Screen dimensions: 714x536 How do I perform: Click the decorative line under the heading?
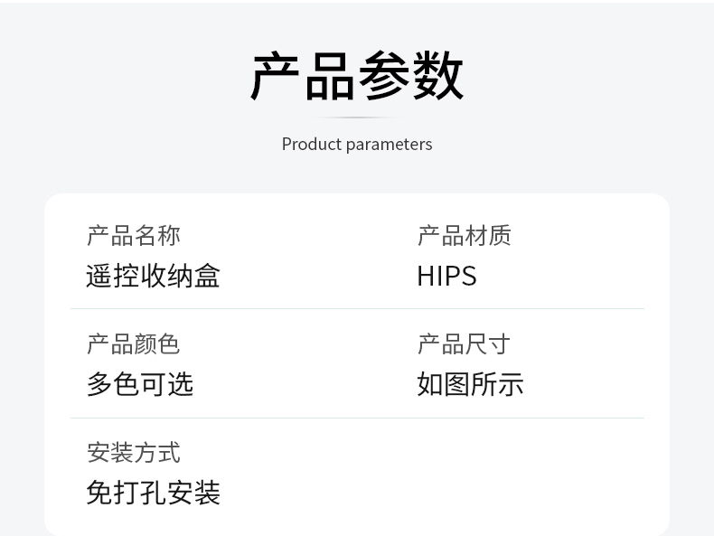tap(357, 118)
